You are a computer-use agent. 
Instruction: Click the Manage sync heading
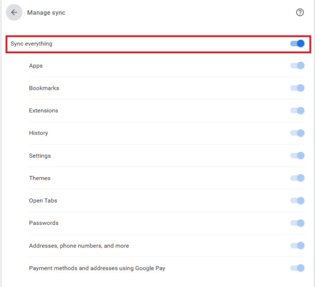pos(46,13)
